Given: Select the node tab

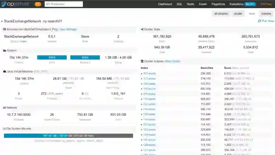Looking at the screenshot, I should 252,13.
